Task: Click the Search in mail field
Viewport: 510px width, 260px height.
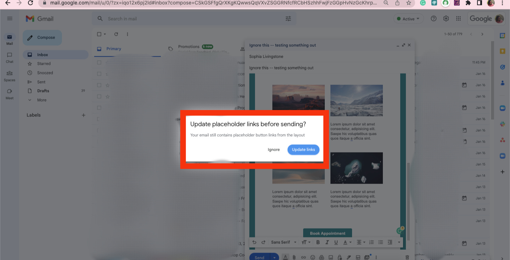Action: [194, 19]
